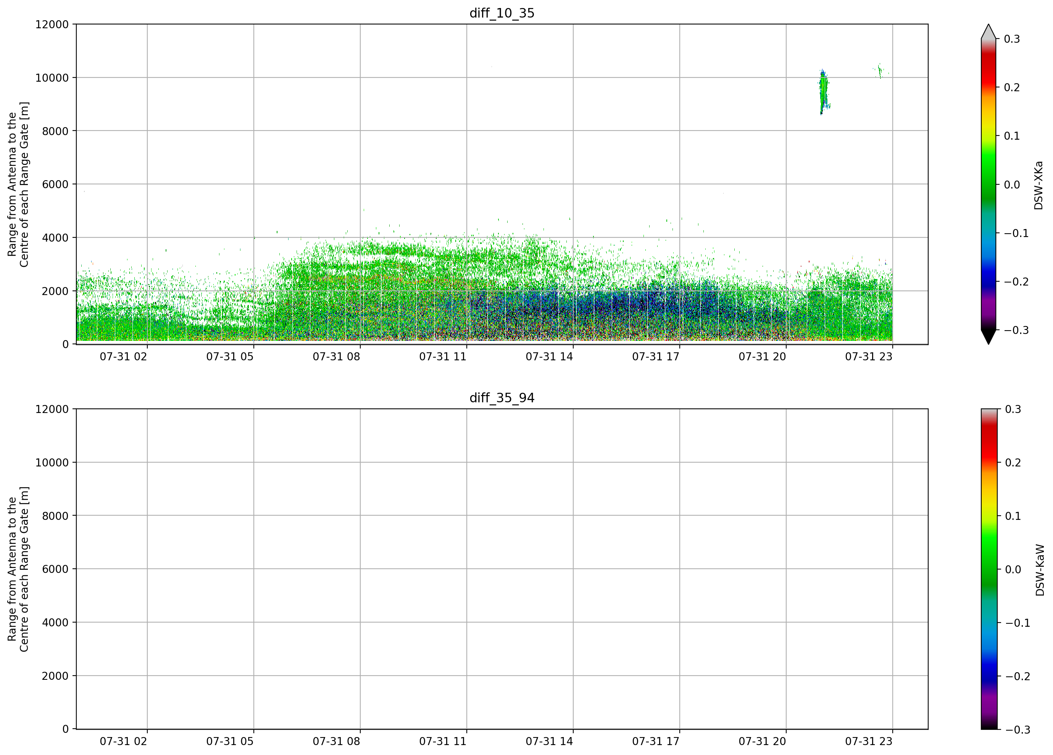Screen dimensions: 1053x755
Task: Click '07-31 08' x-tick under diff_35_94
Action: [x=336, y=742]
